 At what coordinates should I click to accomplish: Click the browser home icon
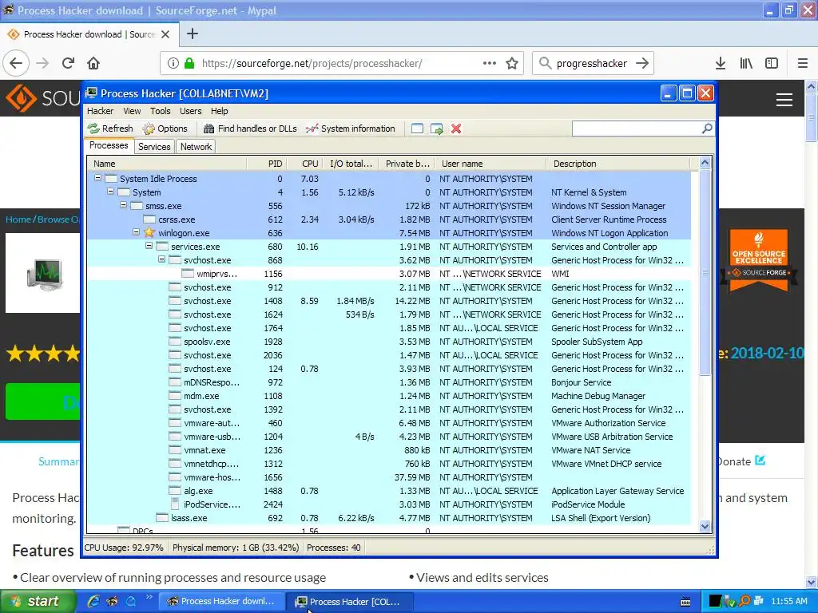pyautogui.click(x=93, y=63)
